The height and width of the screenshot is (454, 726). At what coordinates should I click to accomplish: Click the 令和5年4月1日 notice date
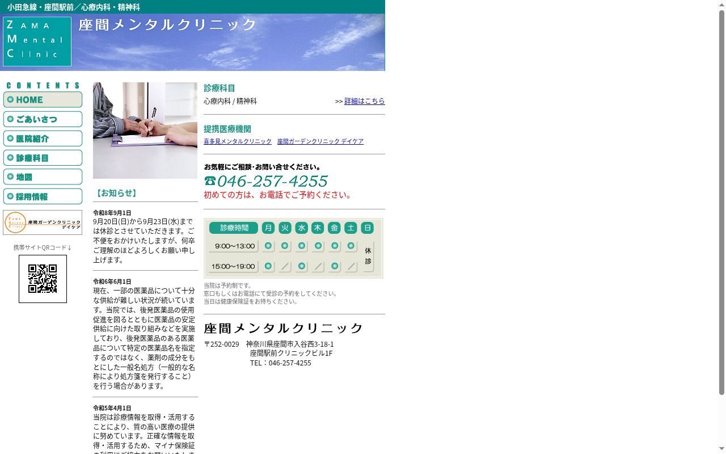112,408
